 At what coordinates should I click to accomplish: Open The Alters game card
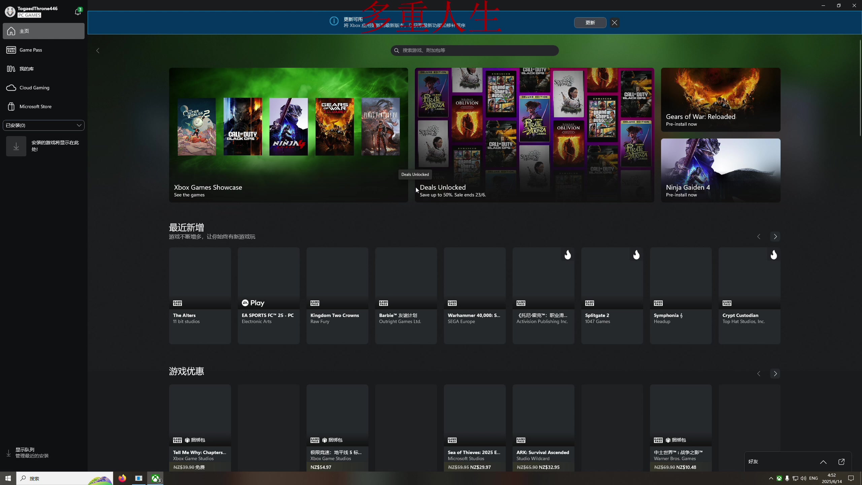[200, 296]
